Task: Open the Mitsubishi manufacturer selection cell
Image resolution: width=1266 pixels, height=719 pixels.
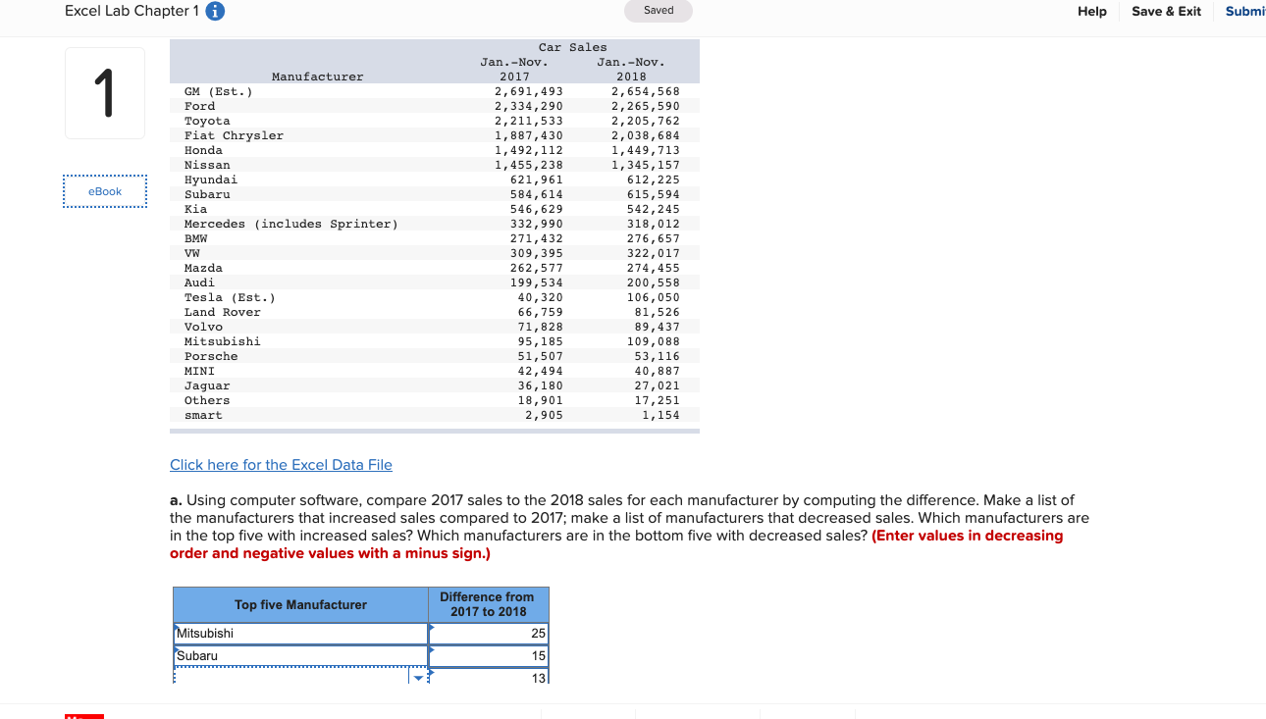Action: click(x=300, y=634)
